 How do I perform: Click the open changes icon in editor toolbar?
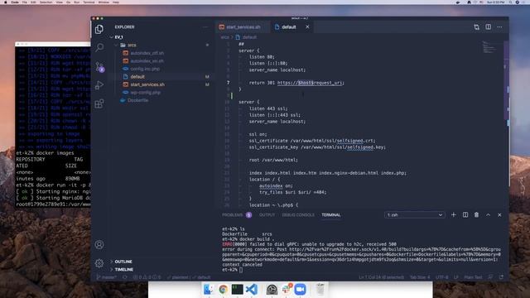point(477,27)
